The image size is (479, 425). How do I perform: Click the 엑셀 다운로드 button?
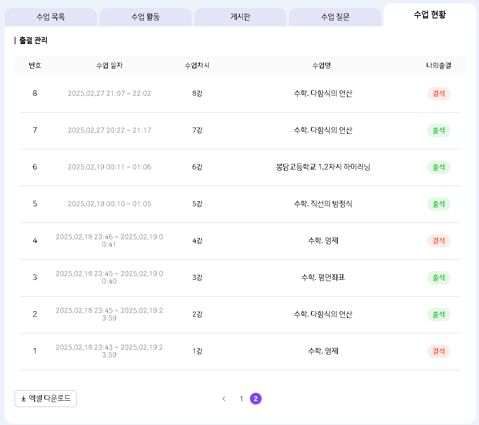(x=46, y=399)
